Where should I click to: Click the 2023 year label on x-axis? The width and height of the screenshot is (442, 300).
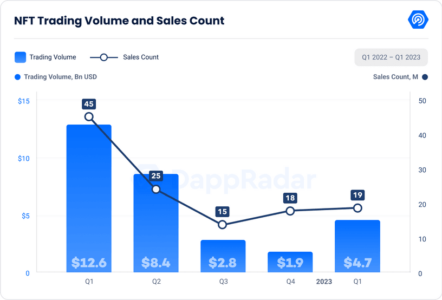(324, 282)
